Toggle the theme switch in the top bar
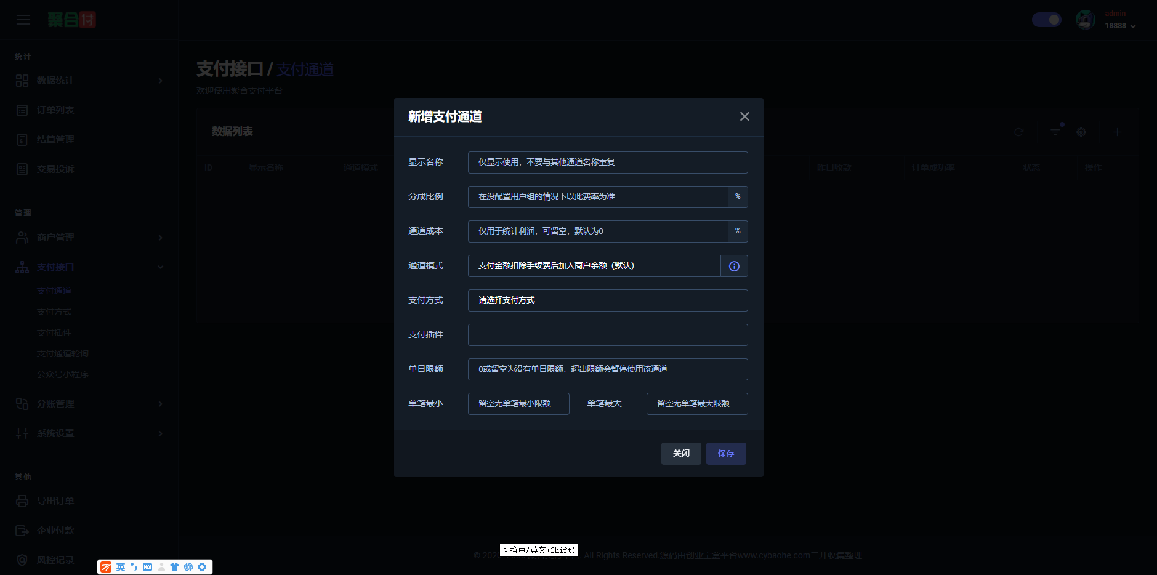Viewport: 1157px width, 575px height. pos(1046,20)
